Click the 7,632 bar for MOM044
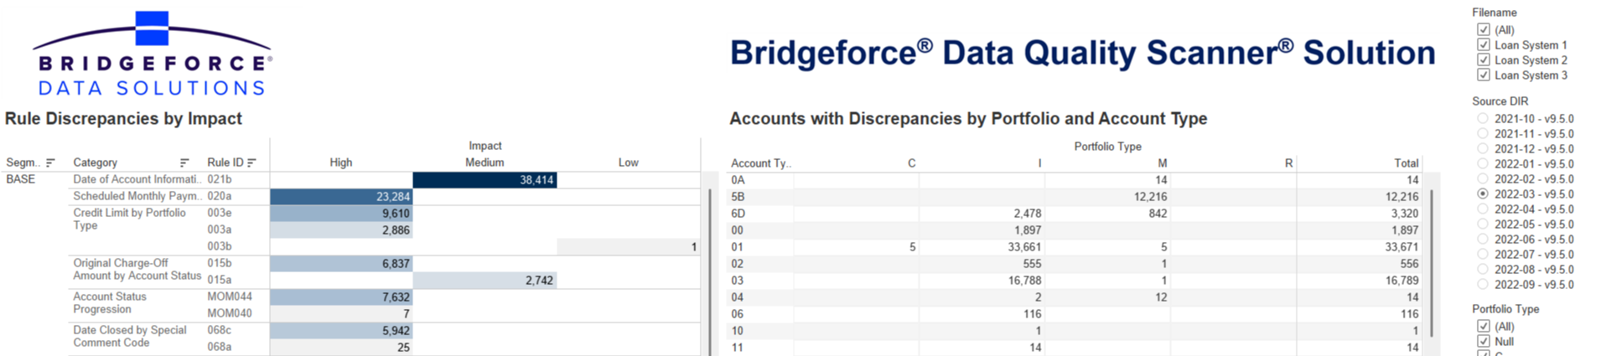The image size is (1601, 356). coord(341,297)
